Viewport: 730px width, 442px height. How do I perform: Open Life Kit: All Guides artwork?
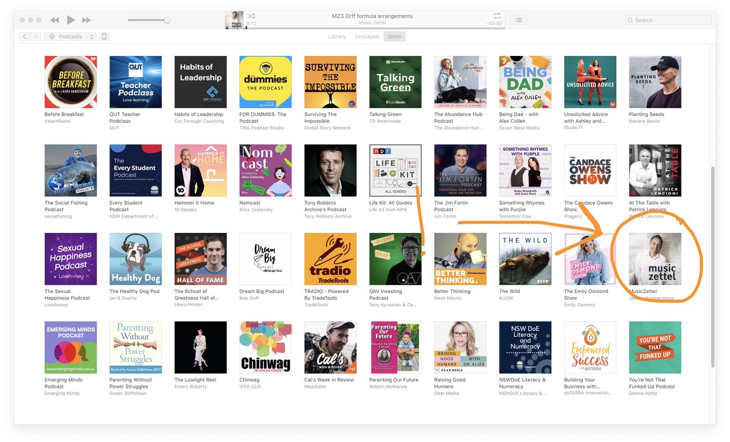point(395,171)
